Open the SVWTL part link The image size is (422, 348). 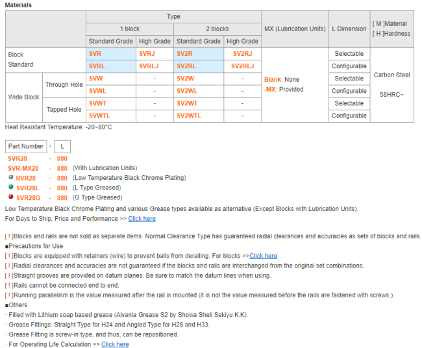99,116
